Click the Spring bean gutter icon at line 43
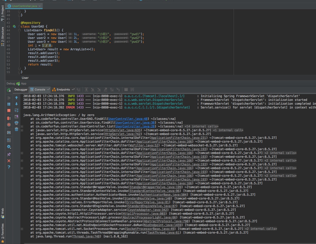The height and width of the screenshot is (244, 316). [14, 27]
